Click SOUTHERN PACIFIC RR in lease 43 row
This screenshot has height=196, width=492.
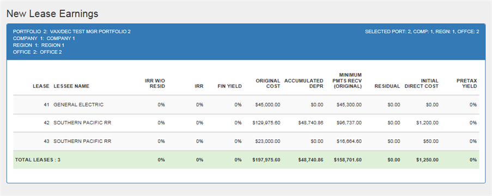82,141
